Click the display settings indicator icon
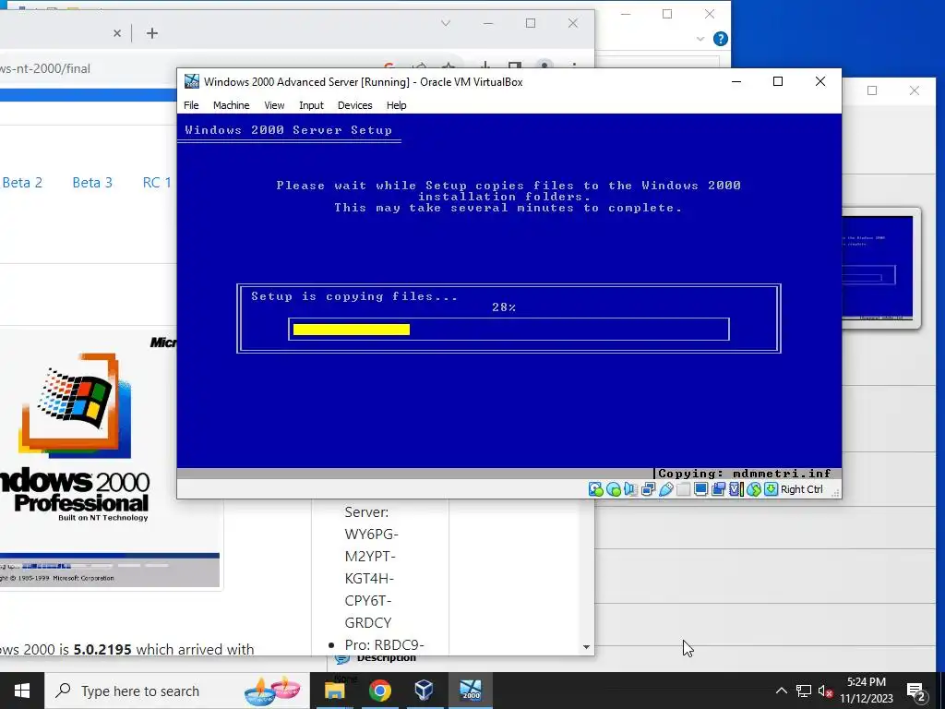The image size is (945, 709). [700, 489]
